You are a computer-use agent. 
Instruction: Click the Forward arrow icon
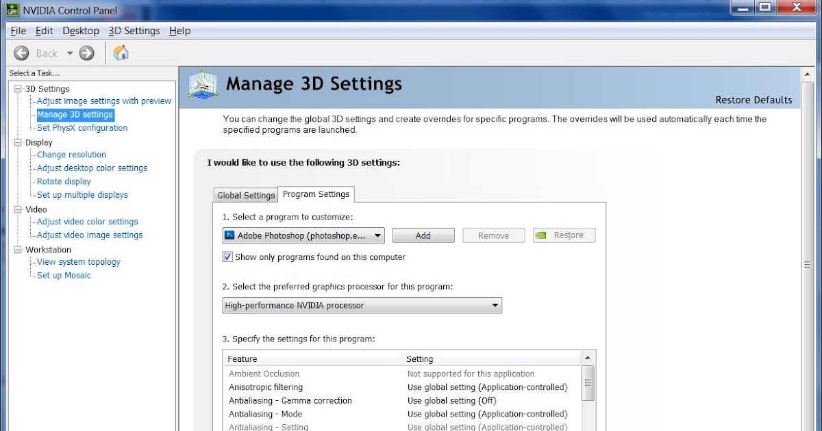86,53
